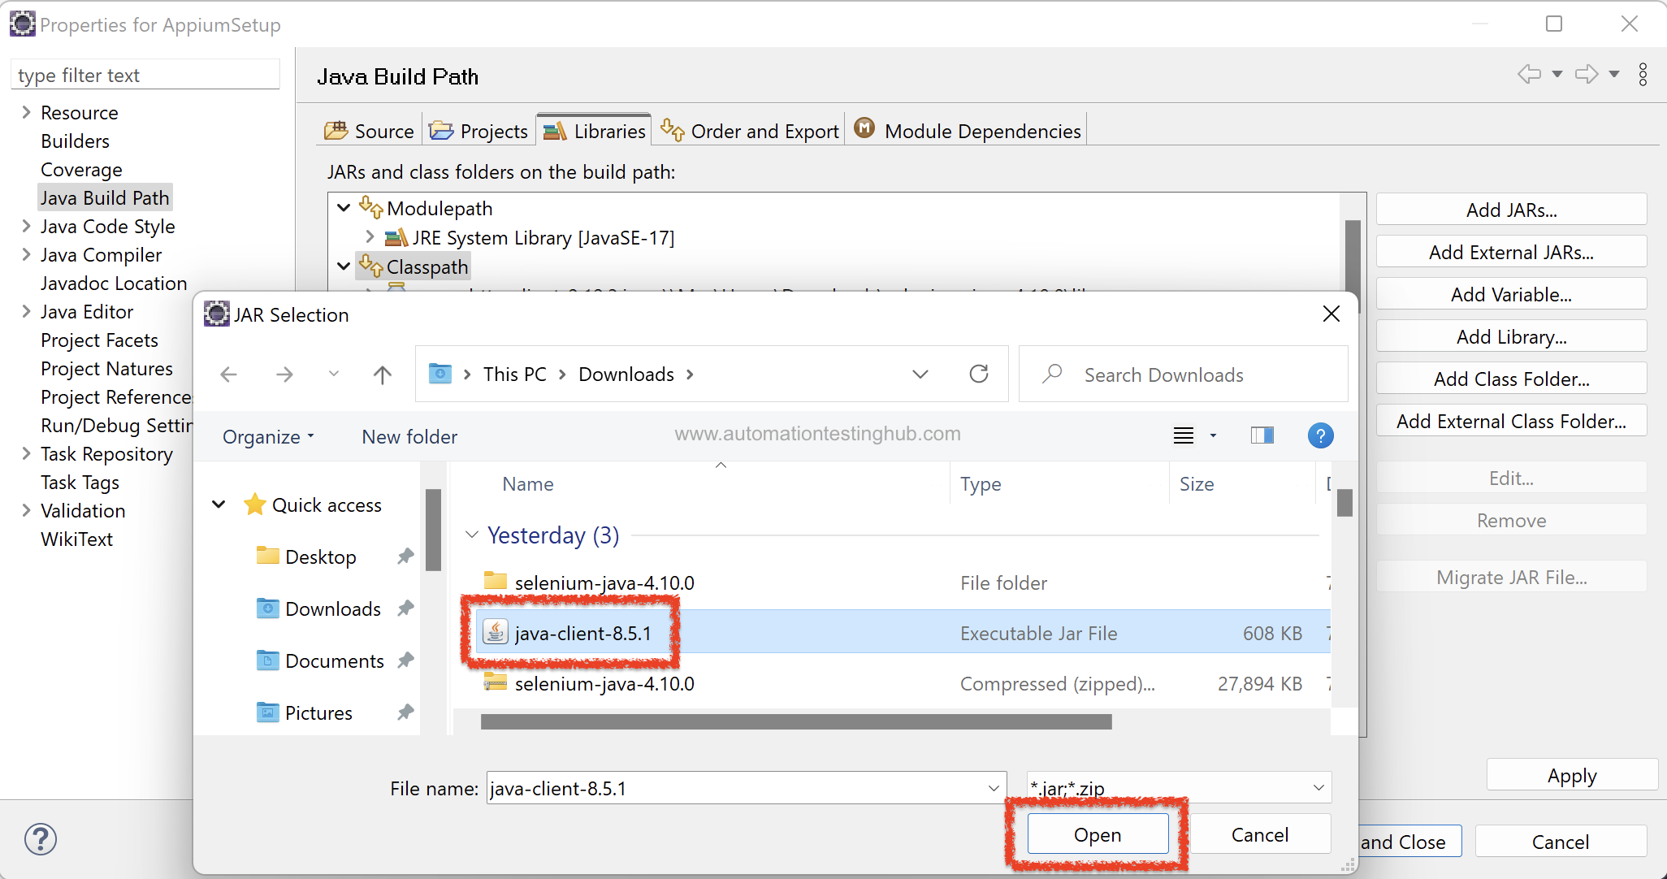Close the JAR Selection dialog
Screen dimensions: 1667x879
tap(1331, 314)
